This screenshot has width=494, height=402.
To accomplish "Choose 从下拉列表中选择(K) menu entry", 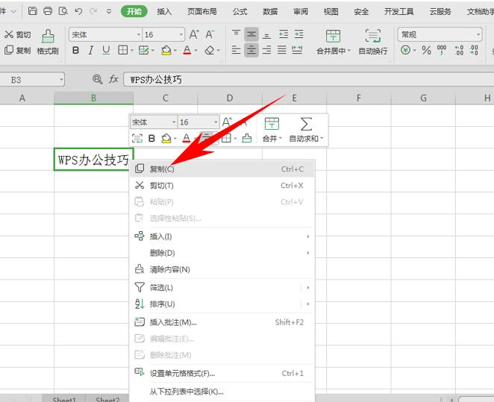I will pos(222,392).
